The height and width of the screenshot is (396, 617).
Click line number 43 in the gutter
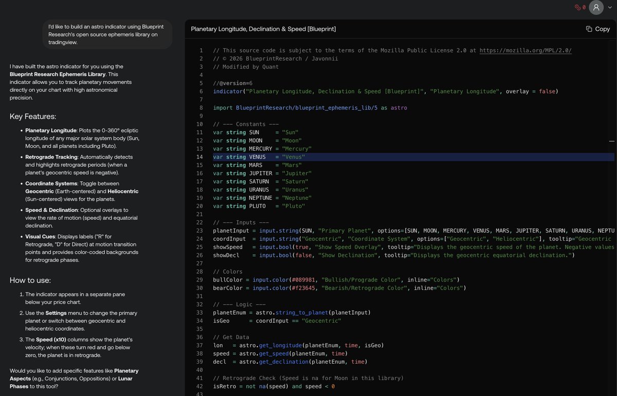click(199, 393)
